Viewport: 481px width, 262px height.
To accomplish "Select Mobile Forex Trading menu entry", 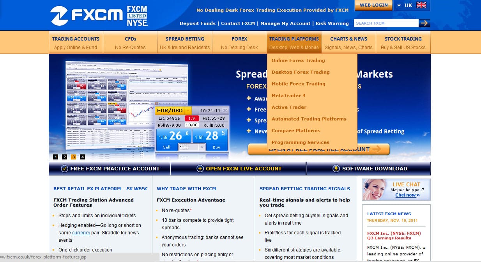I will (298, 84).
